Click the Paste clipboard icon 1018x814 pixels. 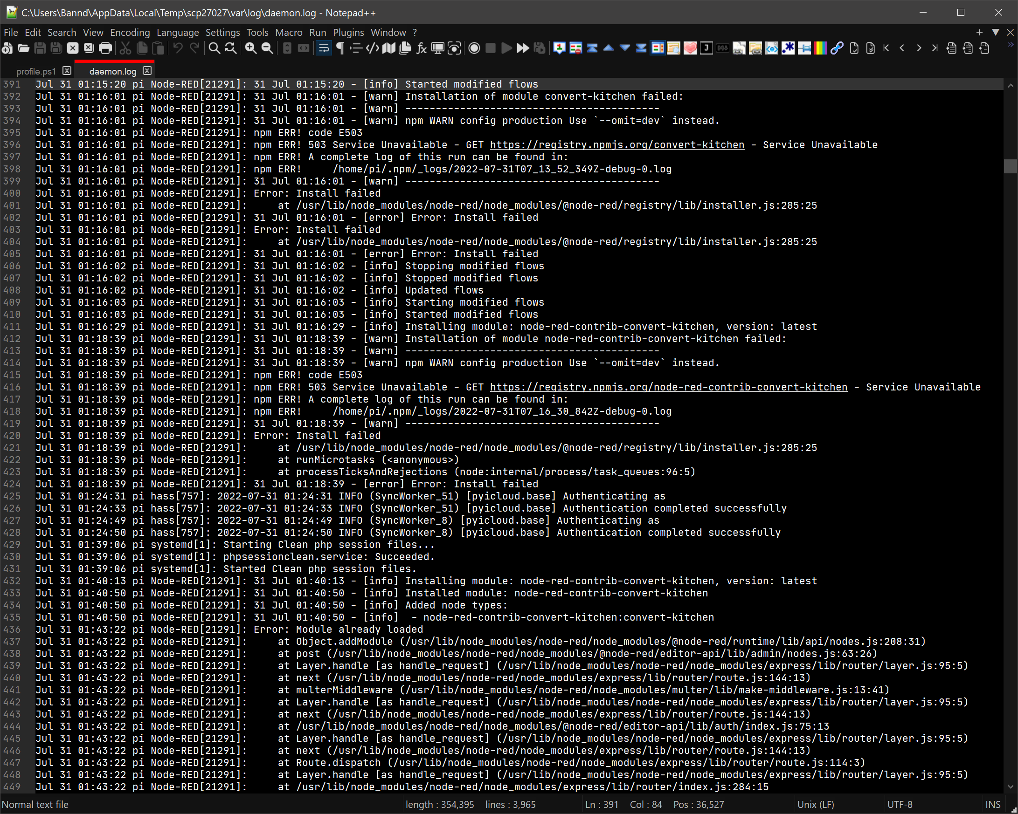point(159,48)
